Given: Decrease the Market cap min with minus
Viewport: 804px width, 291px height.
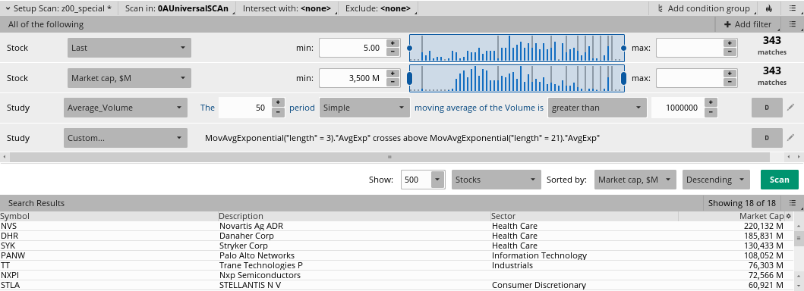Looking at the screenshot, I should (393, 82).
